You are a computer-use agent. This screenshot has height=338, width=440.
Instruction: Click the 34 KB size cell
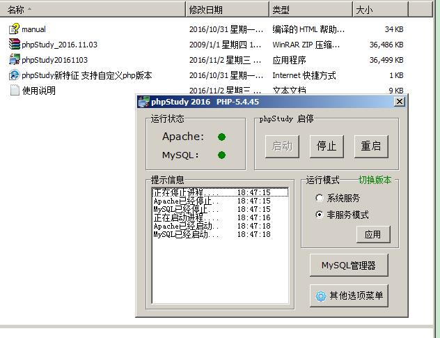tap(394, 29)
